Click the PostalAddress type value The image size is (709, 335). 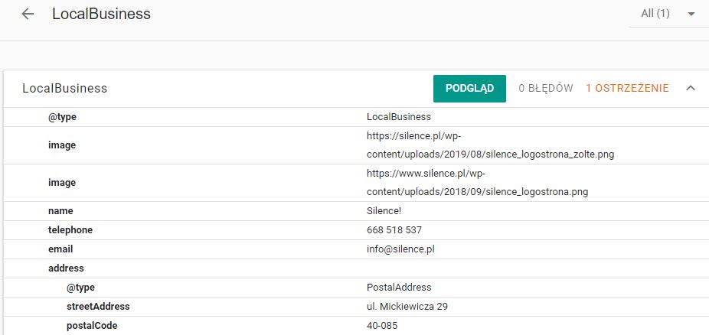pos(399,288)
